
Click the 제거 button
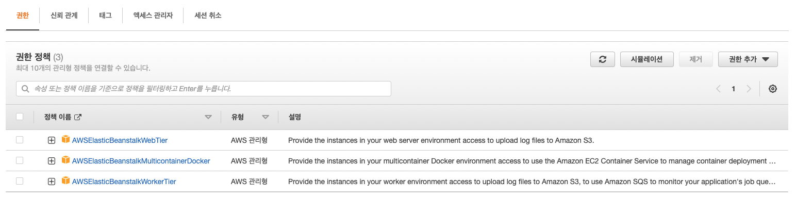click(696, 59)
